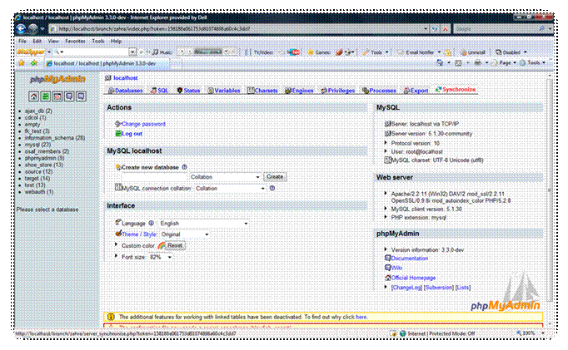The height and width of the screenshot is (350, 568).
Task: Open the Query window sidebar icon
Action: point(57,96)
